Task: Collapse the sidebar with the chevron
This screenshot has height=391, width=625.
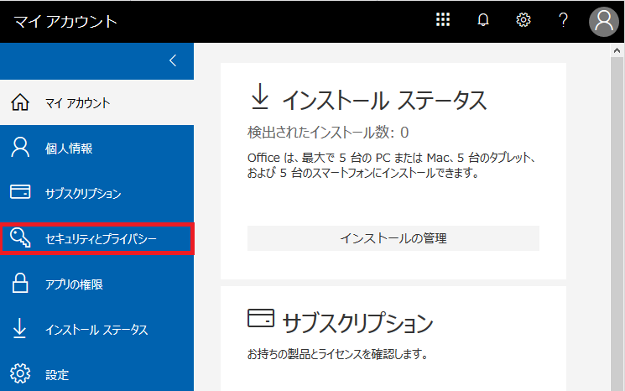Action: [x=173, y=60]
